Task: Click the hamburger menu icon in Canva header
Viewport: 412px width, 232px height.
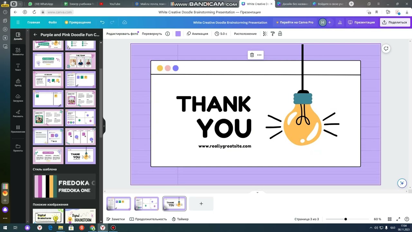Action: [18, 22]
